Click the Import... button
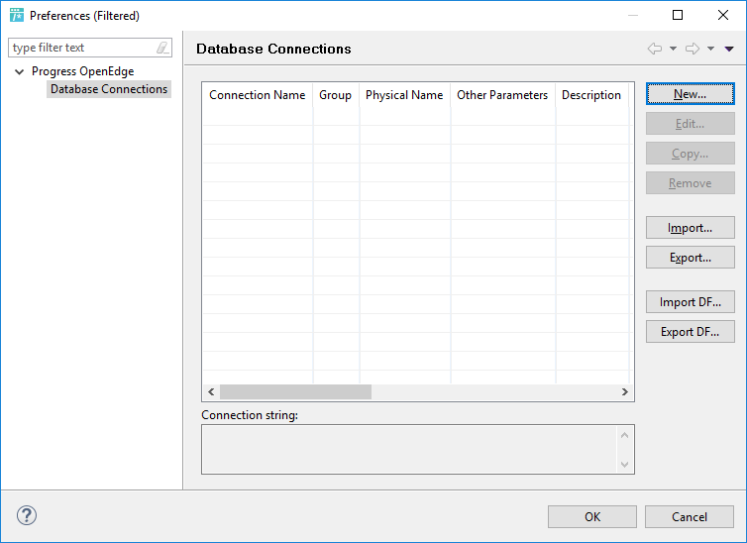 (690, 228)
